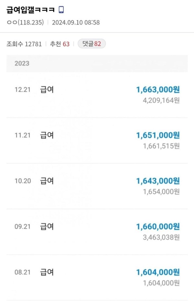Screen dimensions: 194x303
Task: Click the 추천 63 recommendation count
Action: [x=59, y=44]
